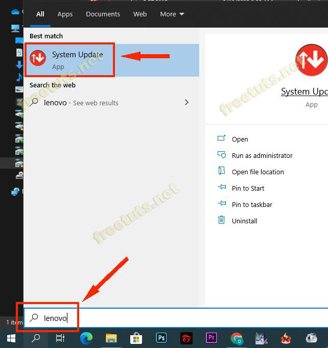Open the System Update title link in details pane
The width and height of the screenshot is (328, 348).
(x=304, y=91)
